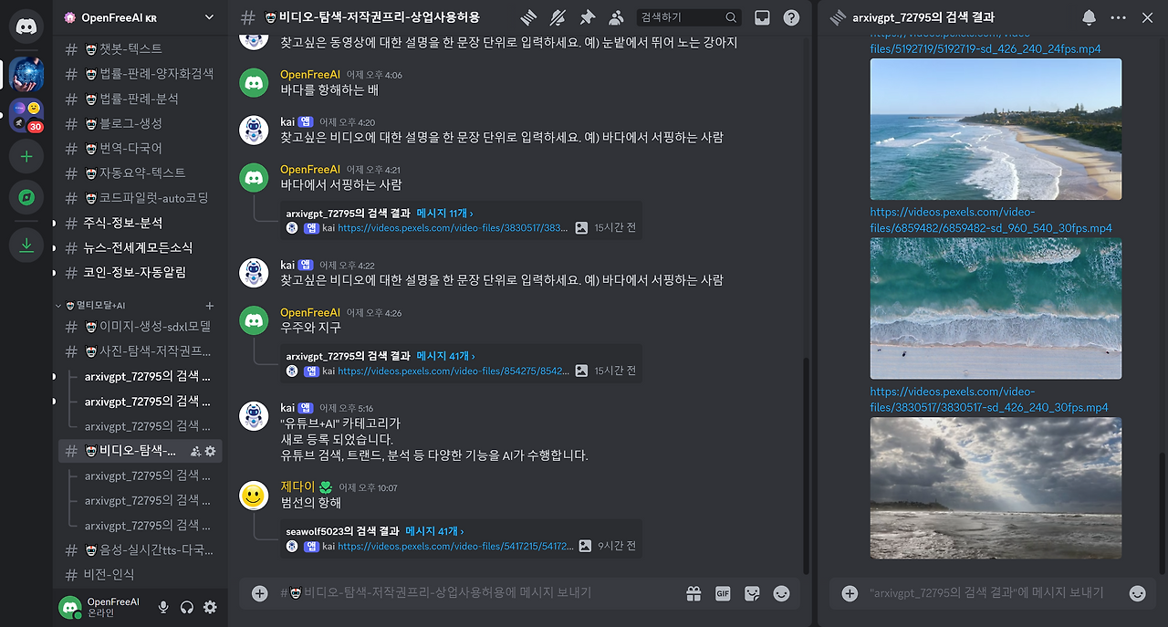
Task: Open the member list icon
Action: (616, 16)
